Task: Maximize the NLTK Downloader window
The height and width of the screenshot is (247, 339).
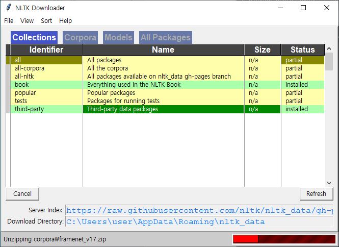Action: click(x=303, y=8)
